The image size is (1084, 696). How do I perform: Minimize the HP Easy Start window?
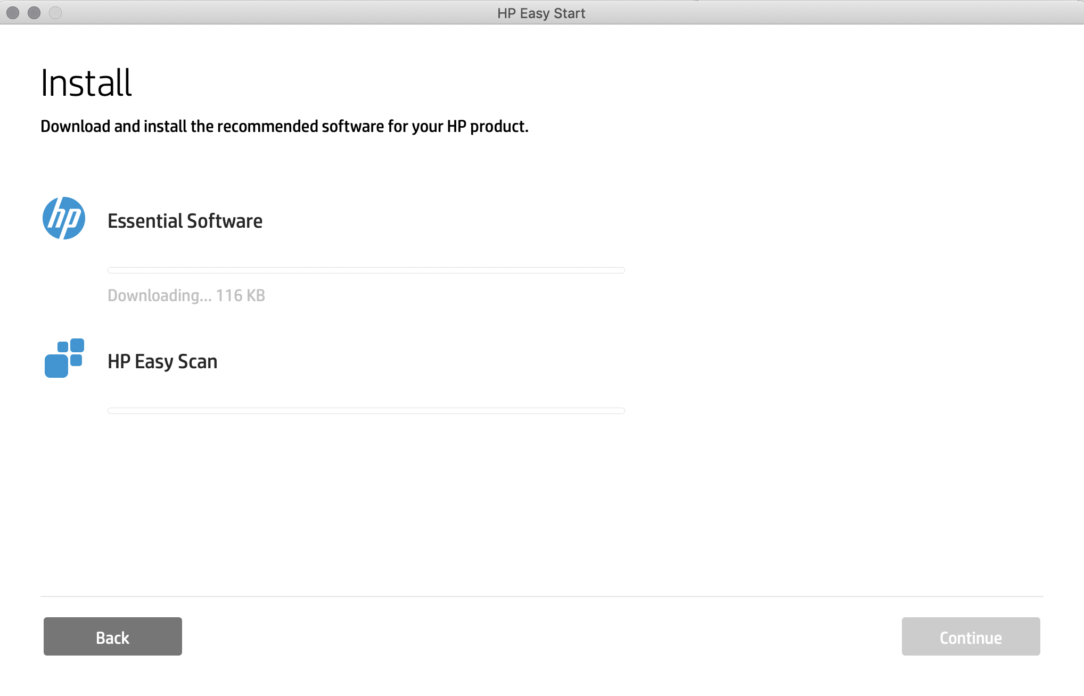[34, 13]
